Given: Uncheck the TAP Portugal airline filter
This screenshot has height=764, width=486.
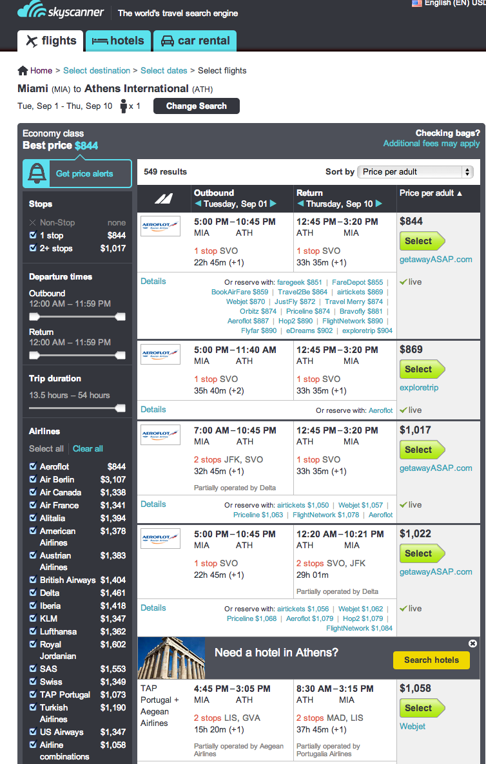Looking at the screenshot, I should [x=33, y=695].
